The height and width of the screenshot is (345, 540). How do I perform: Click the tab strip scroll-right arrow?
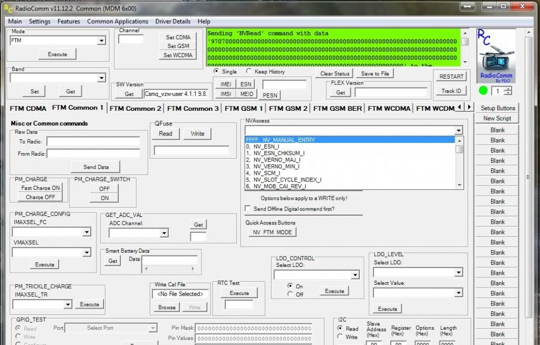point(469,107)
